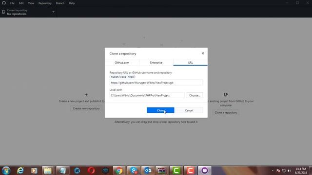Open WinRAR from the taskbar
The height and width of the screenshot is (175, 312).
pyautogui.click(x=161, y=171)
